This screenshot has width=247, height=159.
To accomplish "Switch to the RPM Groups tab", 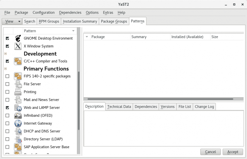I will click(49, 21).
